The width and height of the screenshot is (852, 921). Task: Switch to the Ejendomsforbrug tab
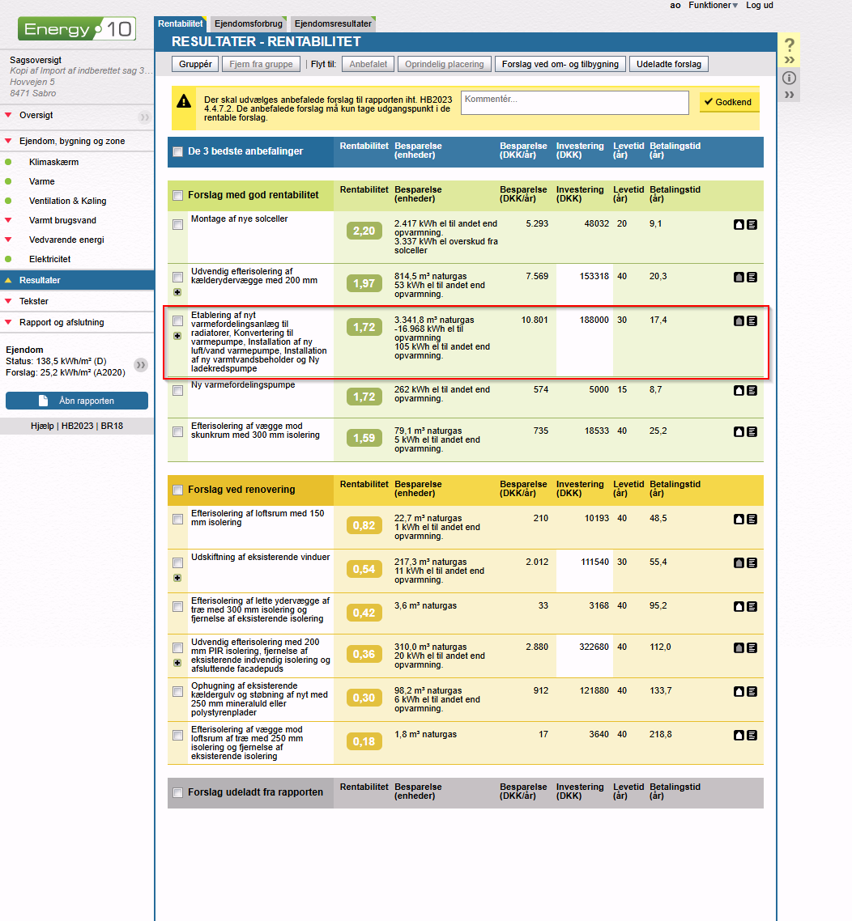click(x=248, y=24)
